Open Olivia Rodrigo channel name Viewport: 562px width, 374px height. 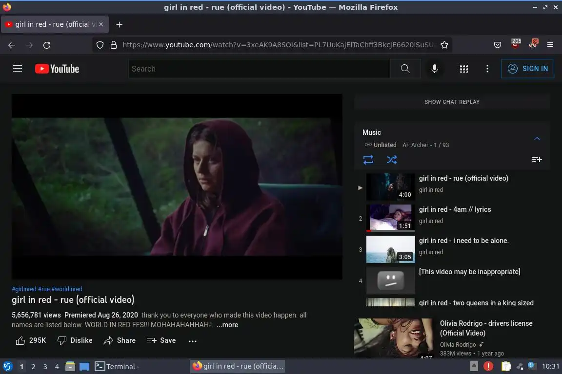458,345
